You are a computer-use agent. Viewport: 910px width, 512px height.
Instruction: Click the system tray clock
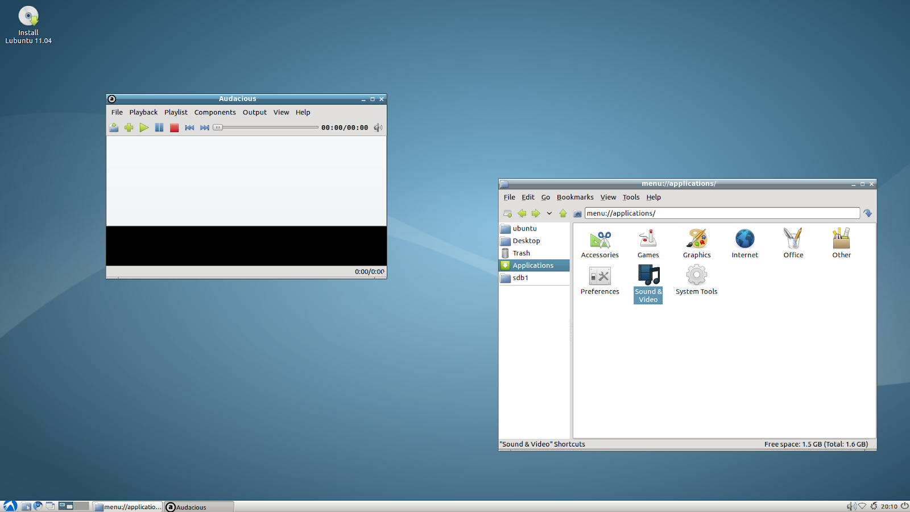(889, 506)
